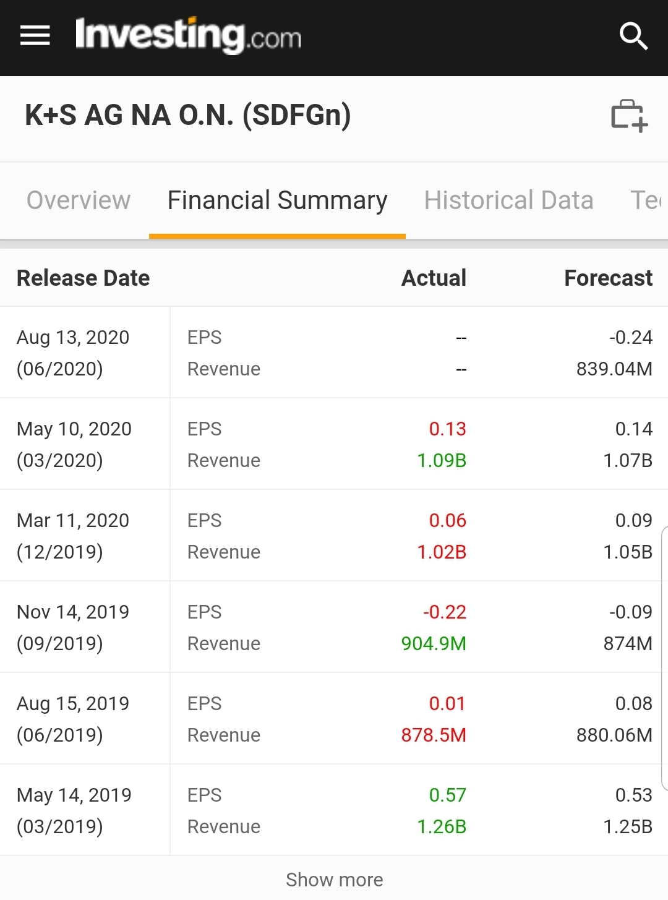The width and height of the screenshot is (668, 900).
Task: Click the Aug 15, 2019 release date
Action: (73, 704)
